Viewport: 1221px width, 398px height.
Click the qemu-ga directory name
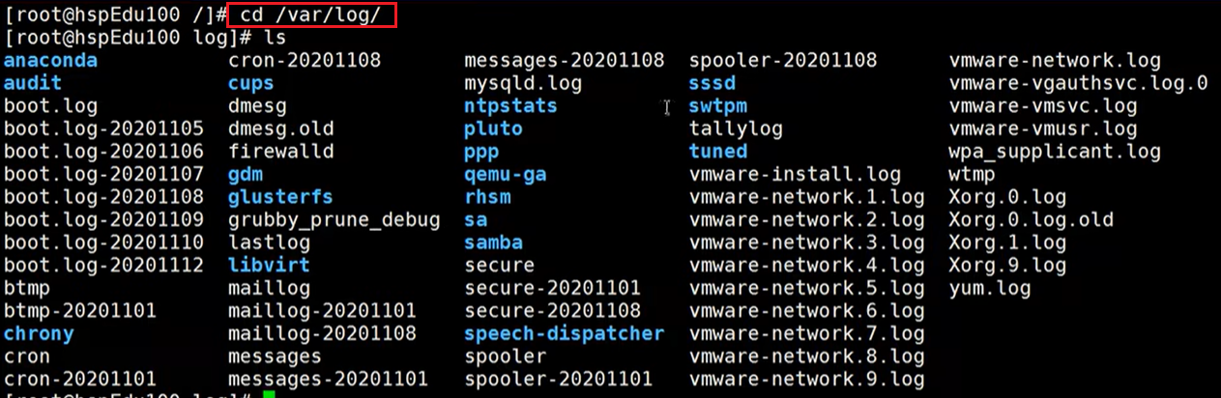pos(506,174)
